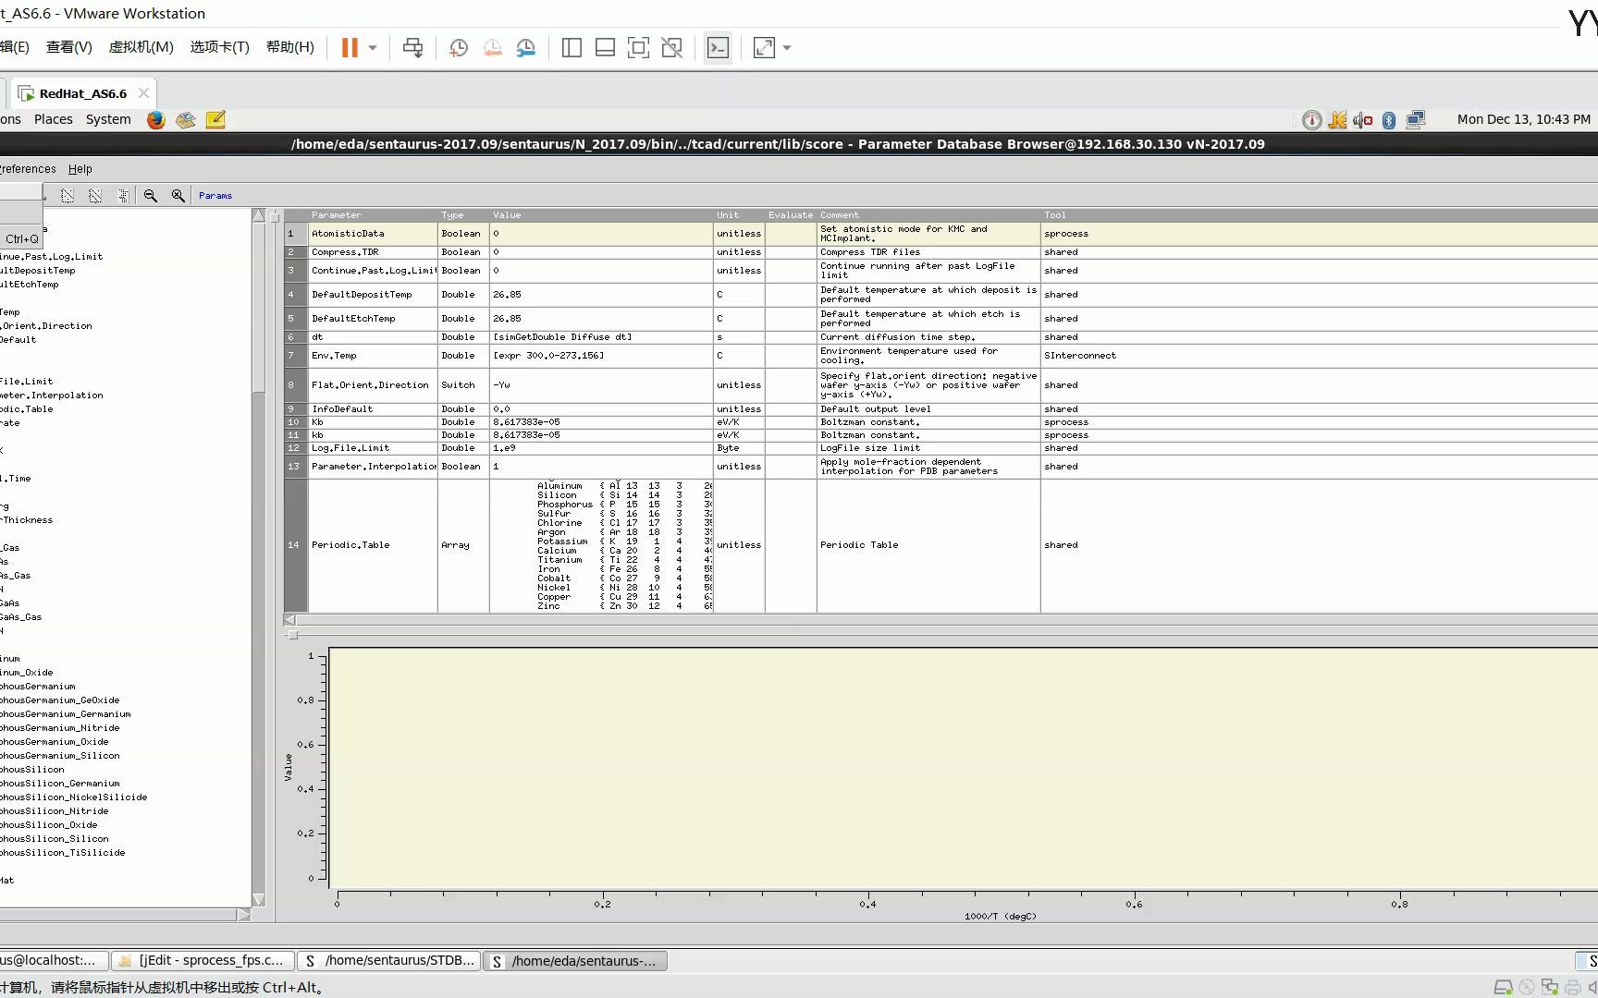Image resolution: width=1598 pixels, height=998 pixels.
Task: Select Flat.Orient.Direction entry in the left tree
Action: (46, 326)
